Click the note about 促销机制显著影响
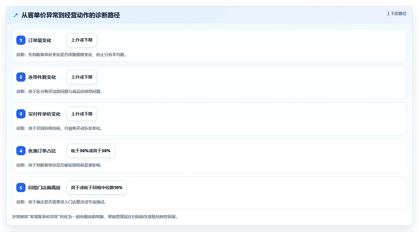 point(59,165)
